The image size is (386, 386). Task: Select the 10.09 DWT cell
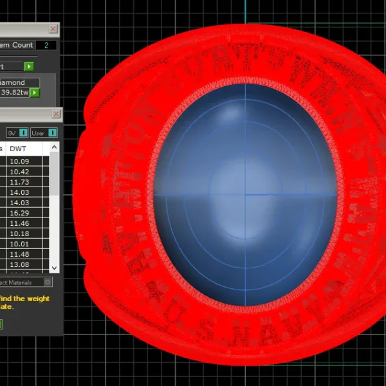coord(24,161)
